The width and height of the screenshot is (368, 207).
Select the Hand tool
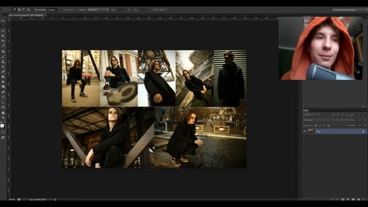[3, 113]
